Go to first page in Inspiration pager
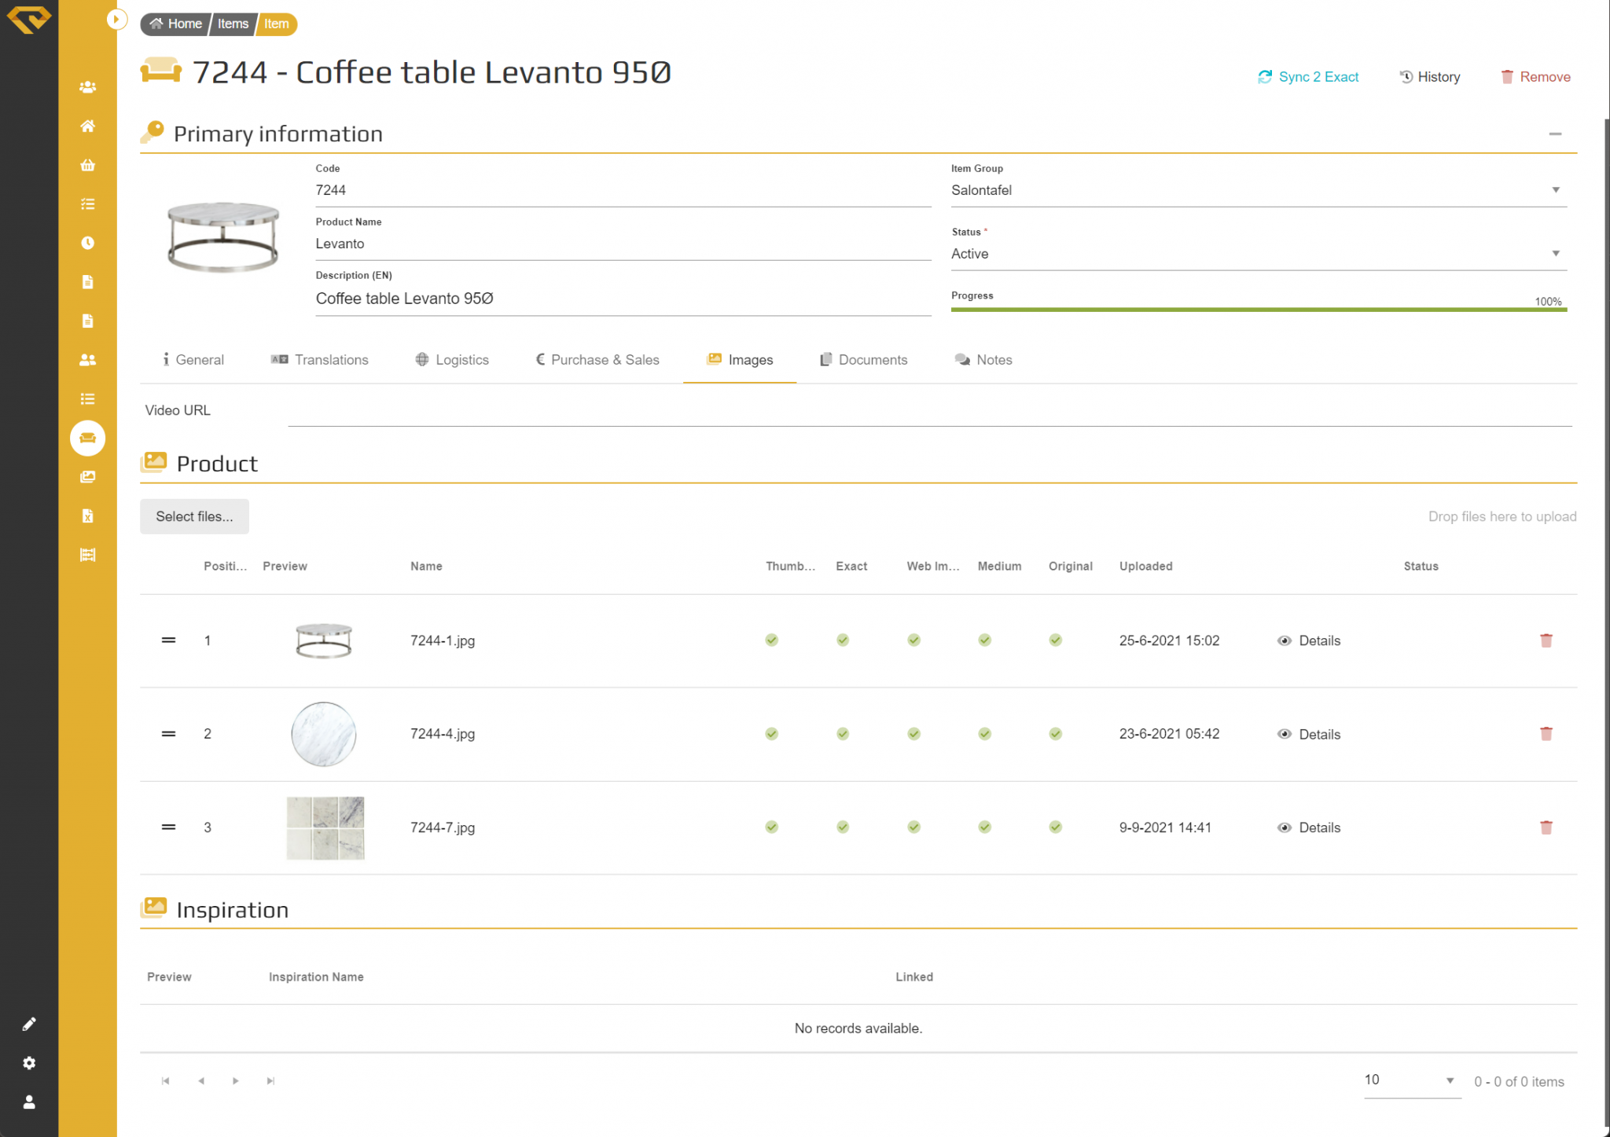Viewport: 1610px width, 1137px height. (165, 1081)
